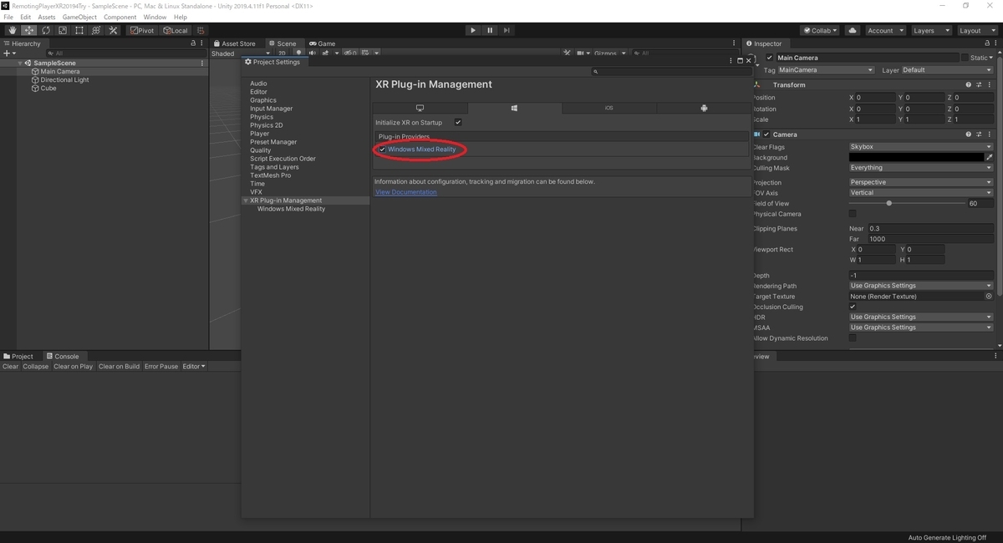Open custom editor tools icon
This screenshot has height=543, width=1003.
[113, 30]
